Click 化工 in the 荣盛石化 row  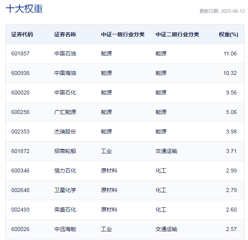point(161,210)
